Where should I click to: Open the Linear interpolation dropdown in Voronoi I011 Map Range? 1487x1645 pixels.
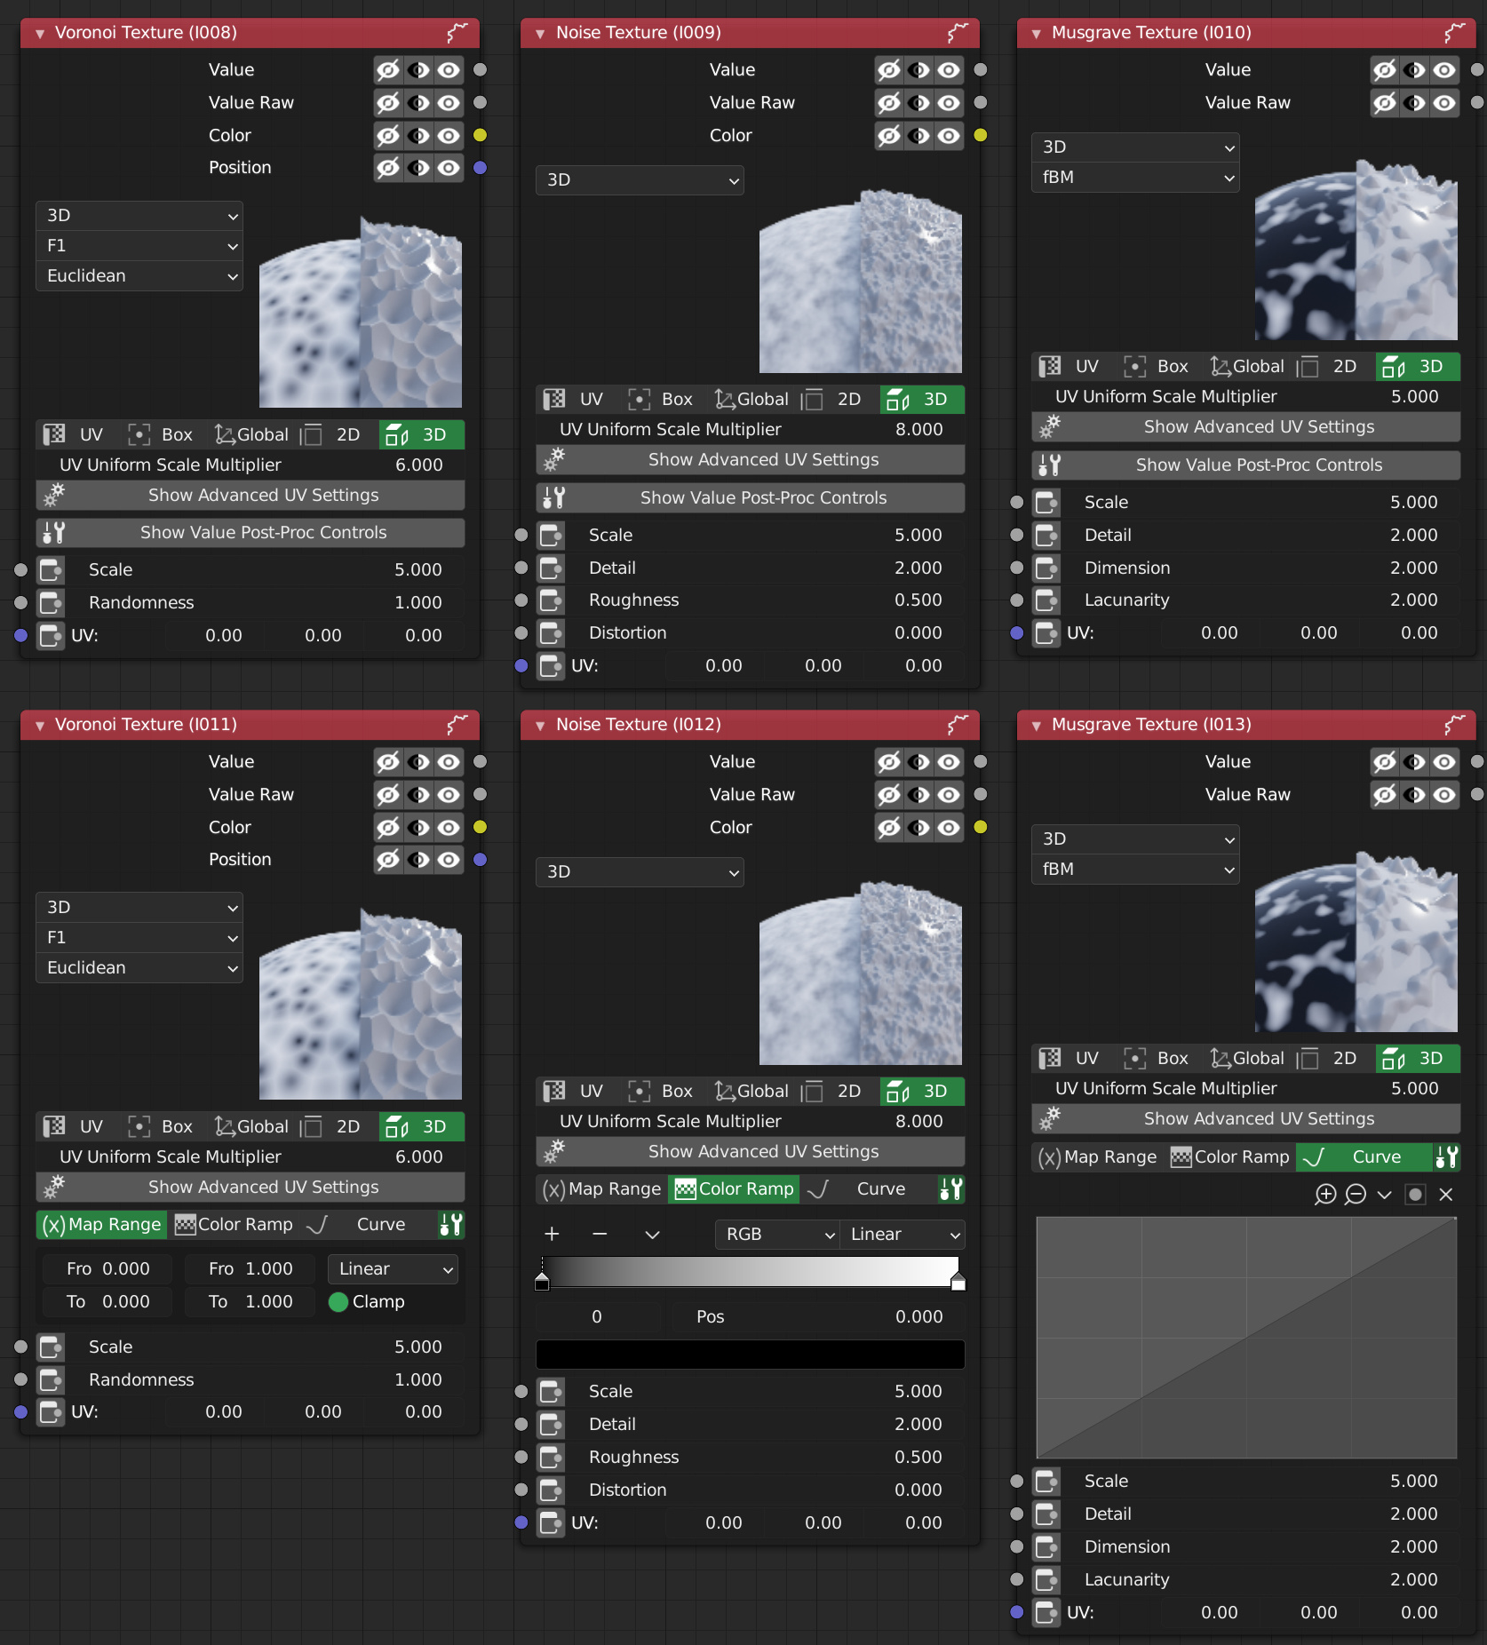(393, 1269)
